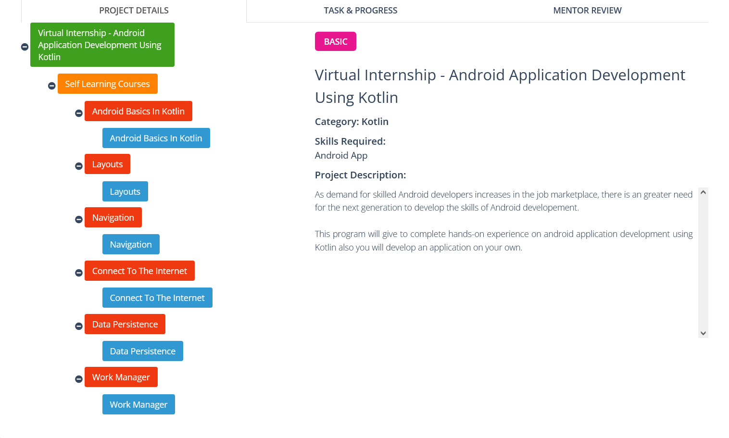Collapse the Self Learning Courses branch
This screenshot has height=438, width=729.
[x=51, y=85]
